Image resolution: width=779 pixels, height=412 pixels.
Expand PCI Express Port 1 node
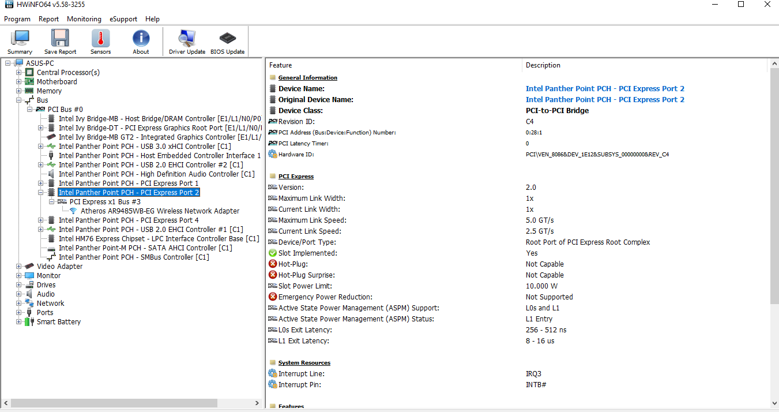coord(41,183)
